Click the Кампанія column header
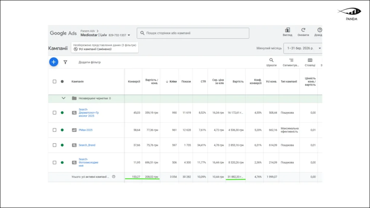The image size is (370, 208). click(x=78, y=81)
